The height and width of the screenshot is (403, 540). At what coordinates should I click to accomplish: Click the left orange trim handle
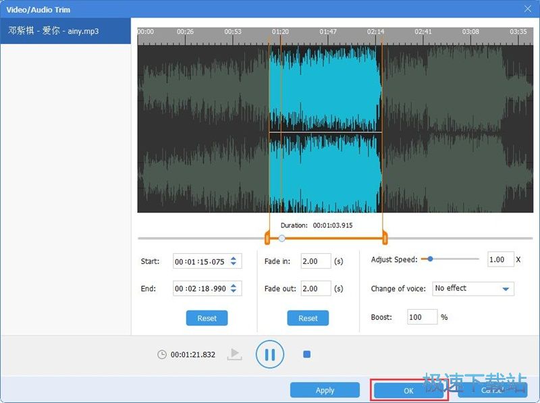click(x=267, y=238)
